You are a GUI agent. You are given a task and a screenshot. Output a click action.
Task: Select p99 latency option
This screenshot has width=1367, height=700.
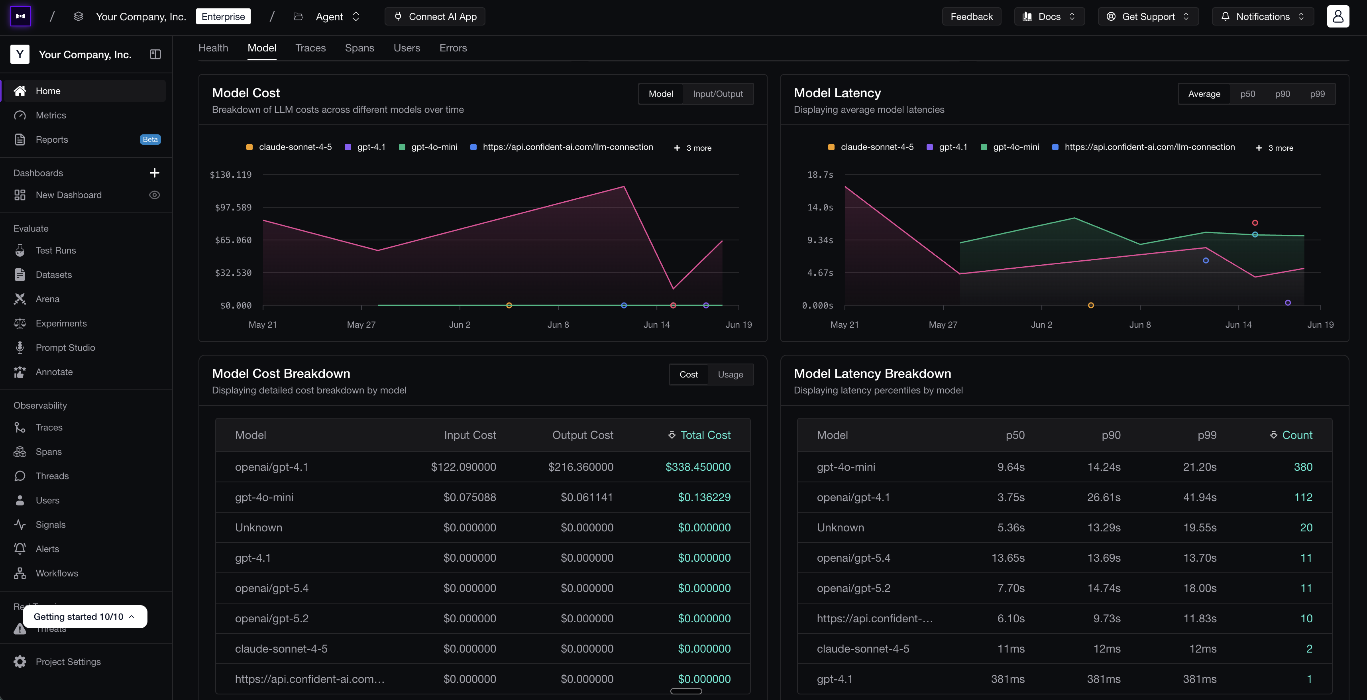coord(1317,94)
